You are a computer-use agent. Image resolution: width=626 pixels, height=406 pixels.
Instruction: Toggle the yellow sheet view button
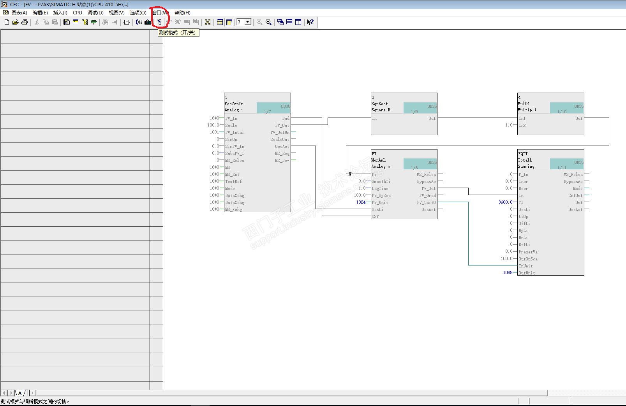(x=229, y=22)
